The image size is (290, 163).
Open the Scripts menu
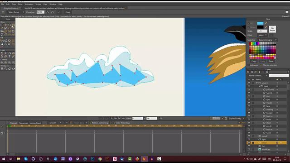tap(38, 4)
